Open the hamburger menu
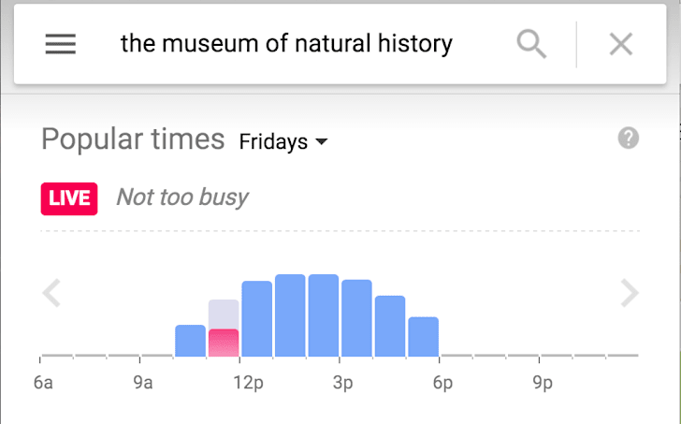Screen dimensions: 681x424 61,44
